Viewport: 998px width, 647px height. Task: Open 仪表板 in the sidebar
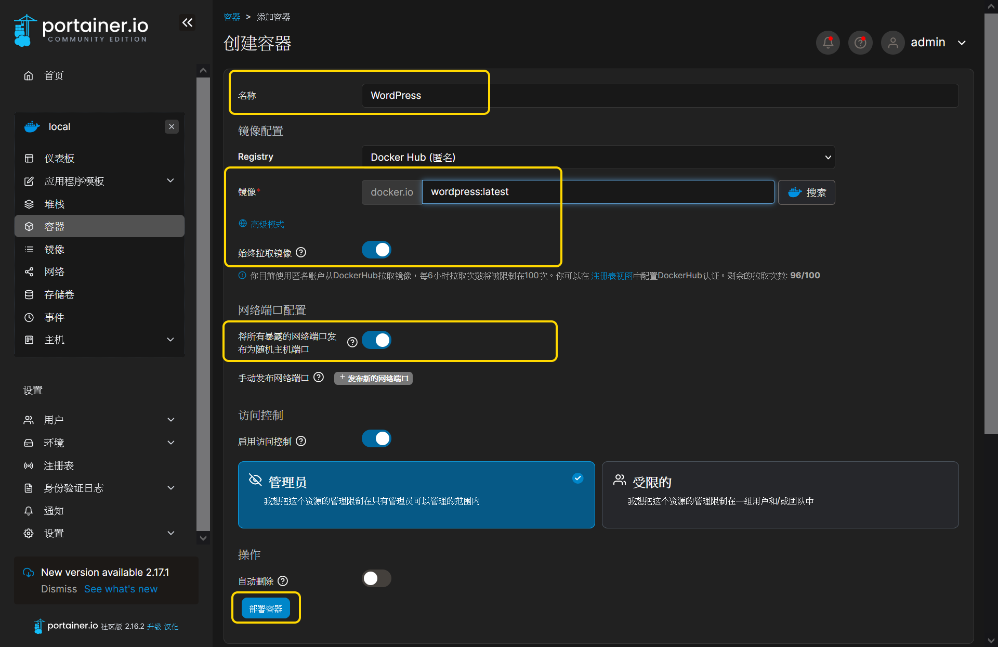click(99, 158)
